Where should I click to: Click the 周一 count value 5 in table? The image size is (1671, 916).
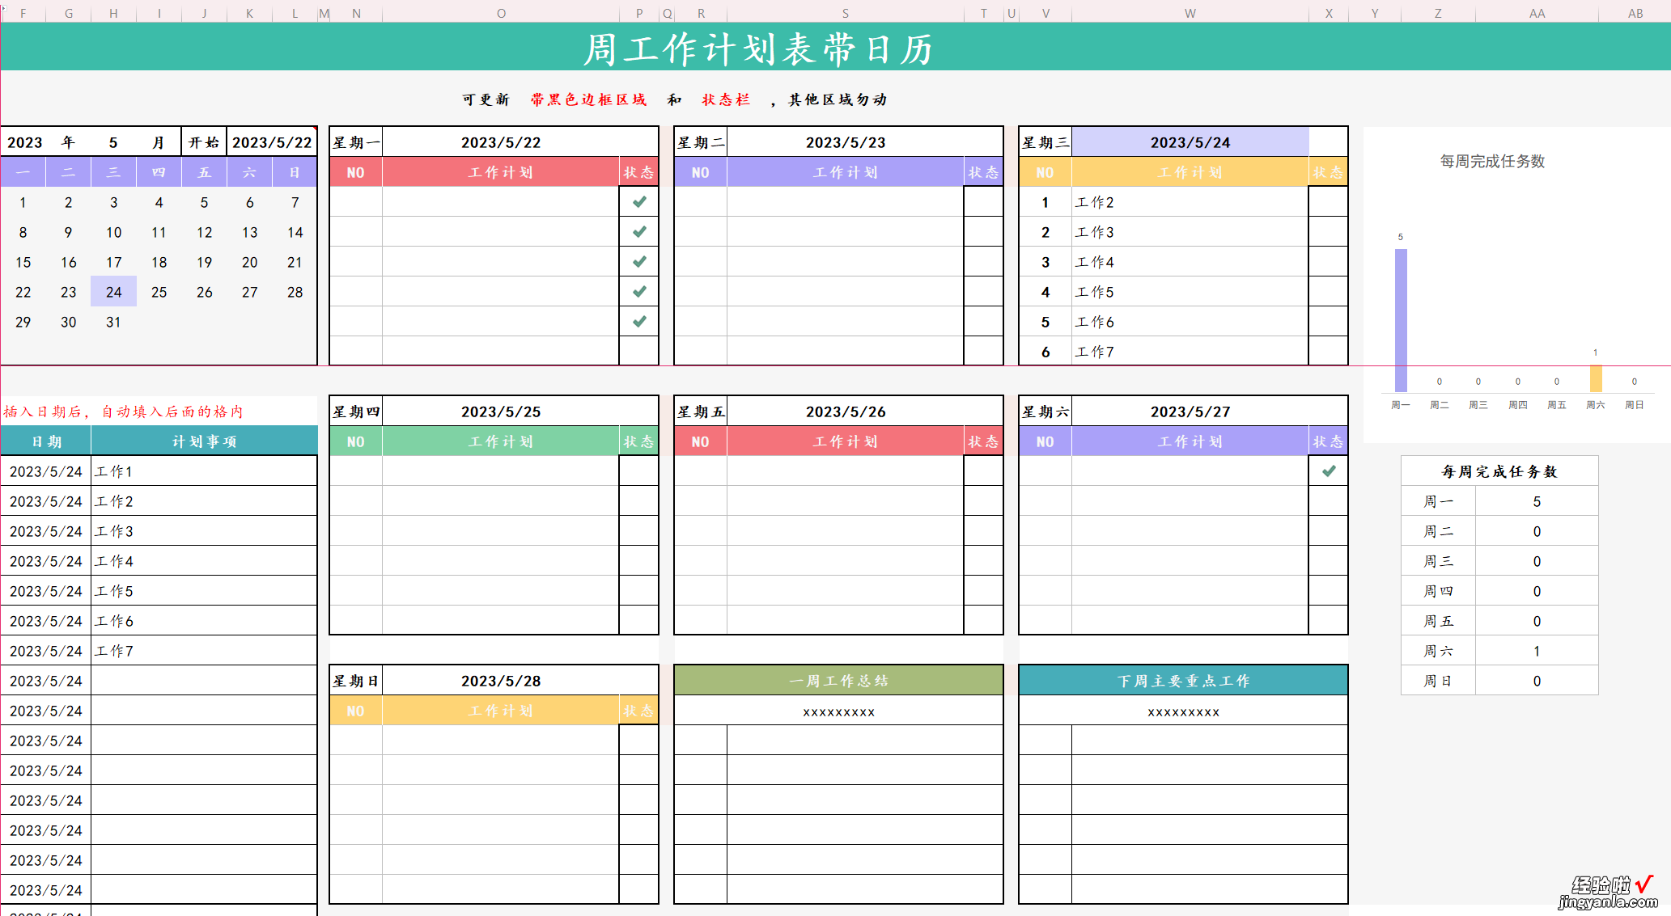click(x=1537, y=501)
